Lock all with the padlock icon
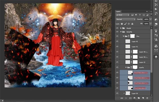The width and height of the screenshot is (159, 102). click(x=132, y=24)
